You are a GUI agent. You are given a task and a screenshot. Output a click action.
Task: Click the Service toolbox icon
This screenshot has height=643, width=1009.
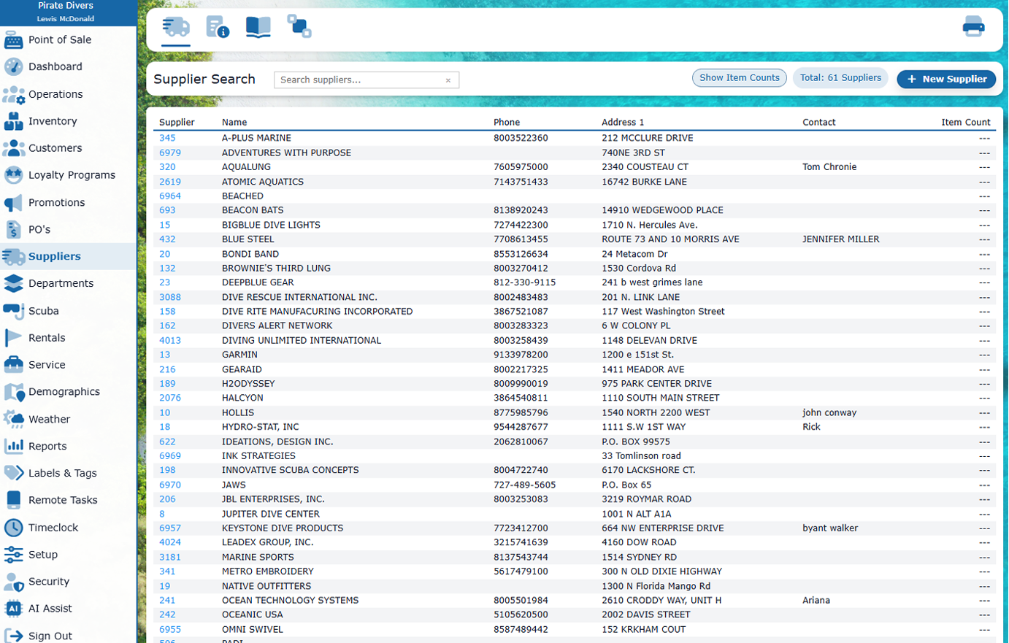13,365
